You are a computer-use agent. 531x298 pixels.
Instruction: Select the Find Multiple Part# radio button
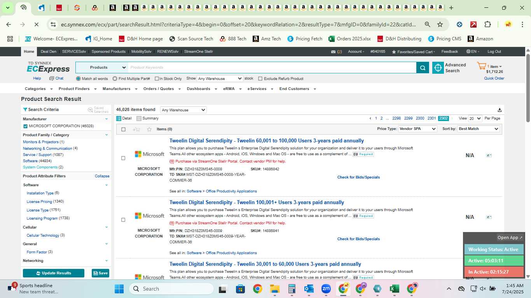tap(115, 79)
